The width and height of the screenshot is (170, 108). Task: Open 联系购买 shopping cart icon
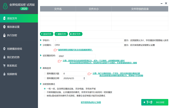click(4, 66)
